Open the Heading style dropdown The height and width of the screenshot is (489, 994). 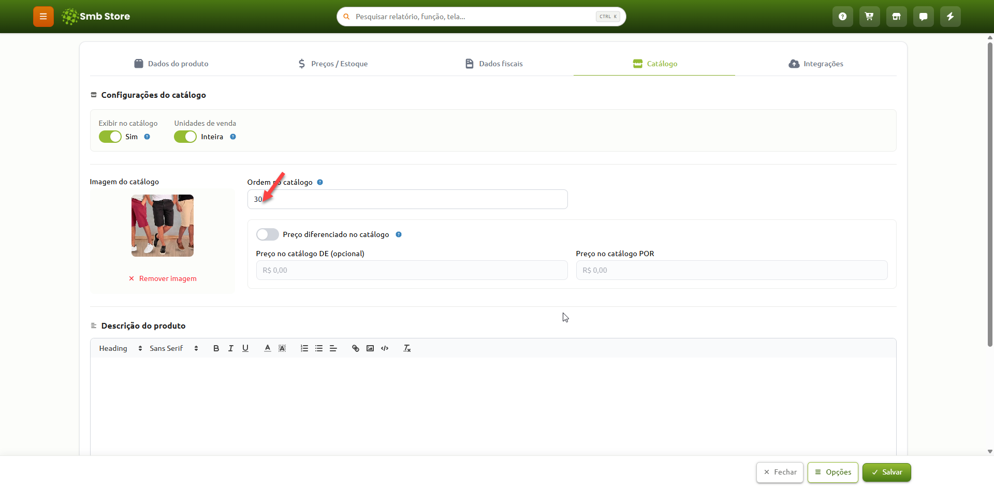tap(121, 348)
